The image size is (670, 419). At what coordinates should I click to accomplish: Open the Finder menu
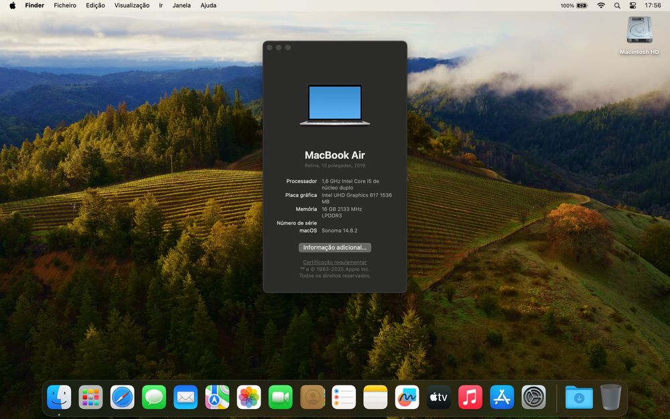click(x=35, y=5)
